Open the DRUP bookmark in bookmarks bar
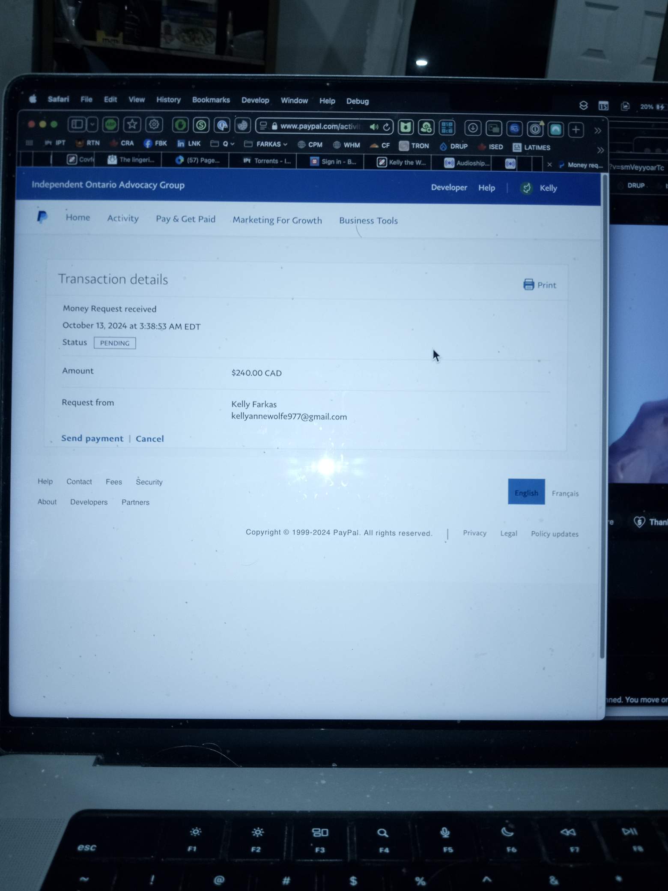 pos(453,147)
